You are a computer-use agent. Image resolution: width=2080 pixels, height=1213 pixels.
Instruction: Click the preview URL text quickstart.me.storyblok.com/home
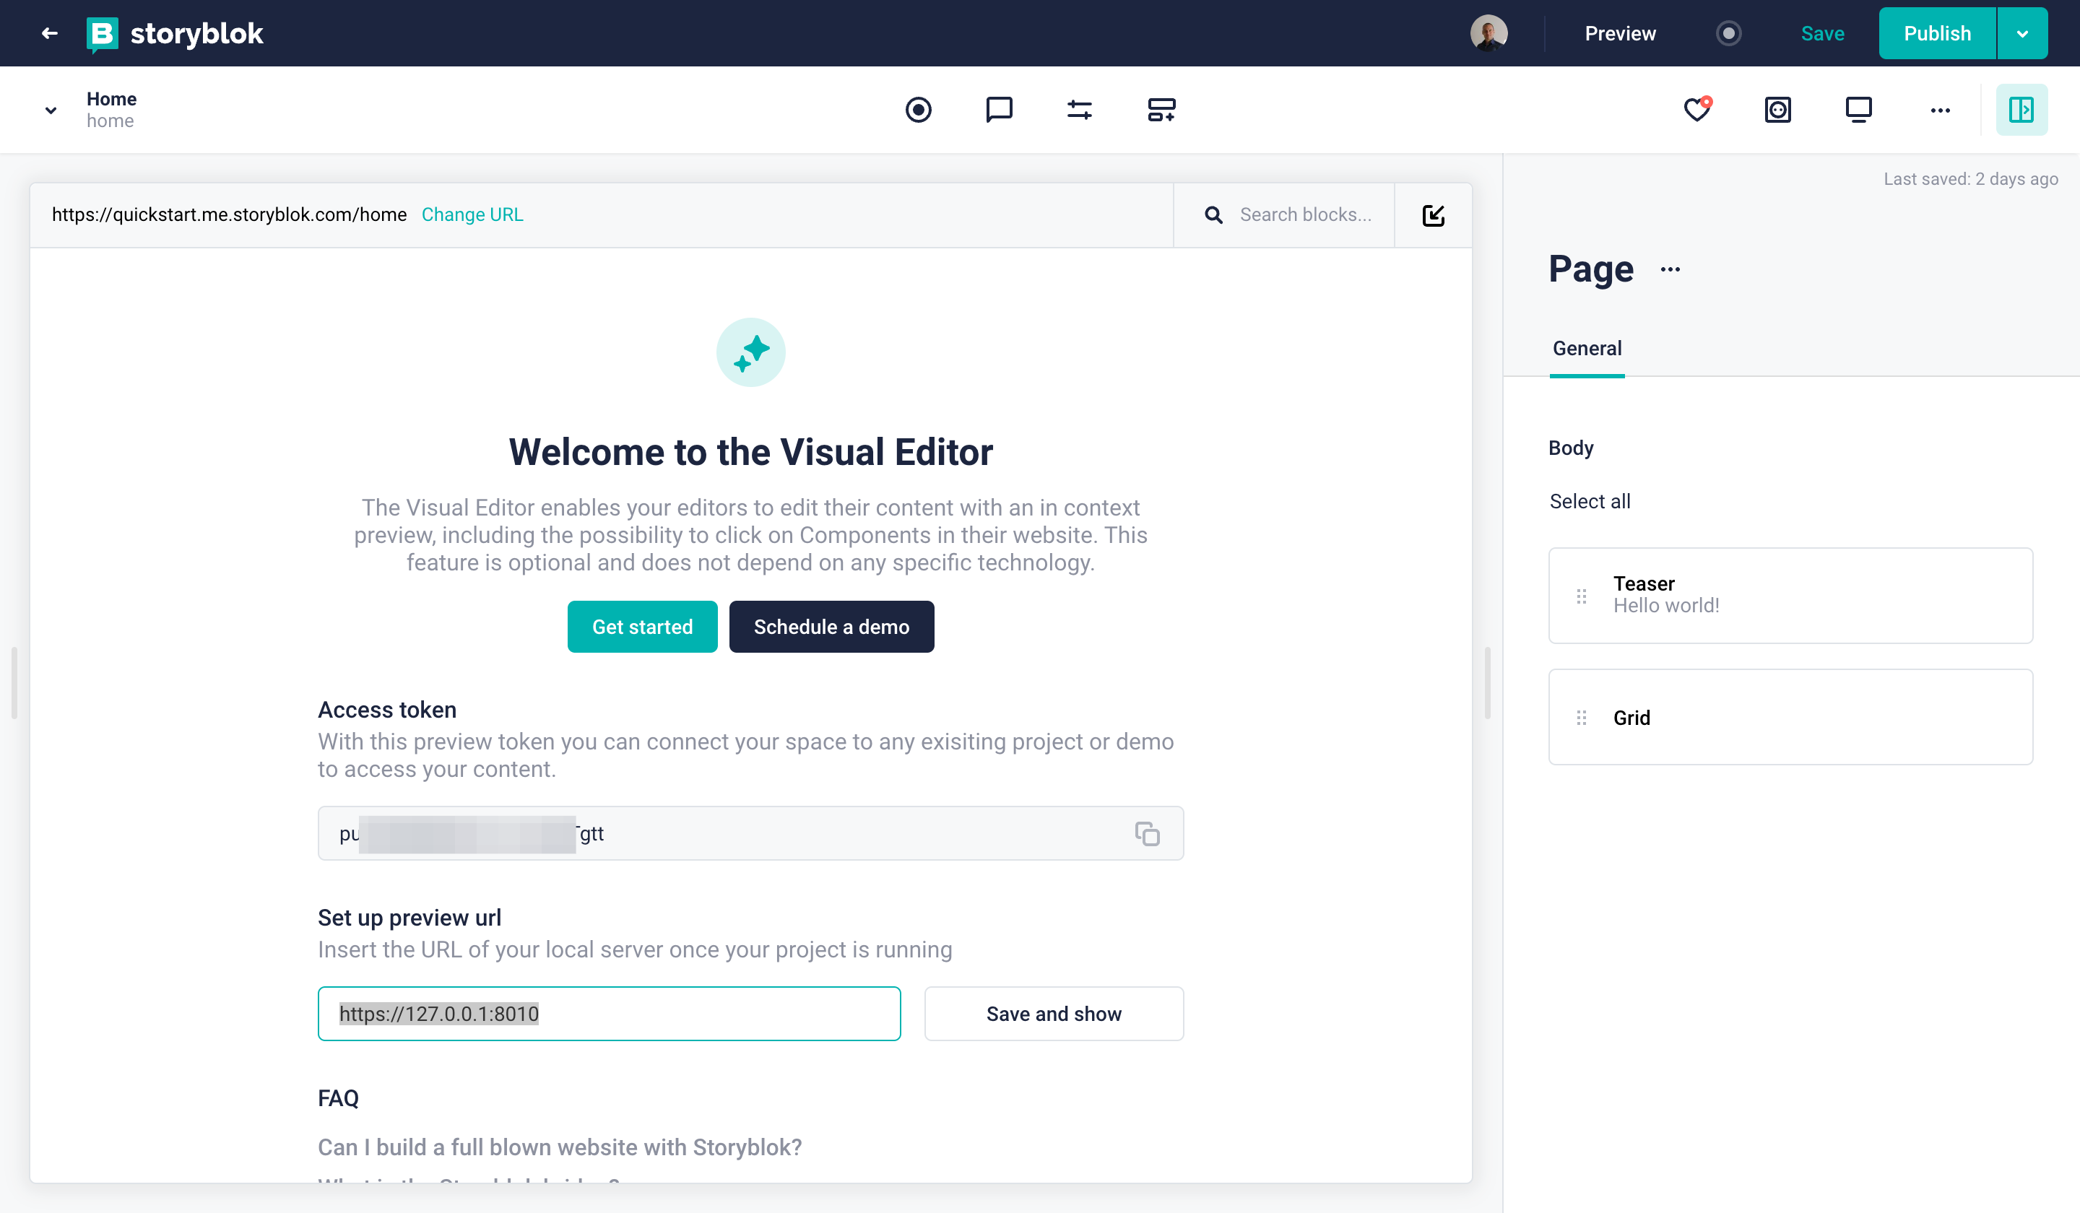coord(230,214)
